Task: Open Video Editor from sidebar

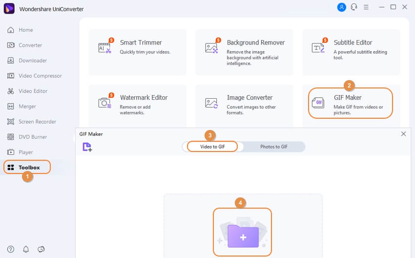Action: point(33,91)
